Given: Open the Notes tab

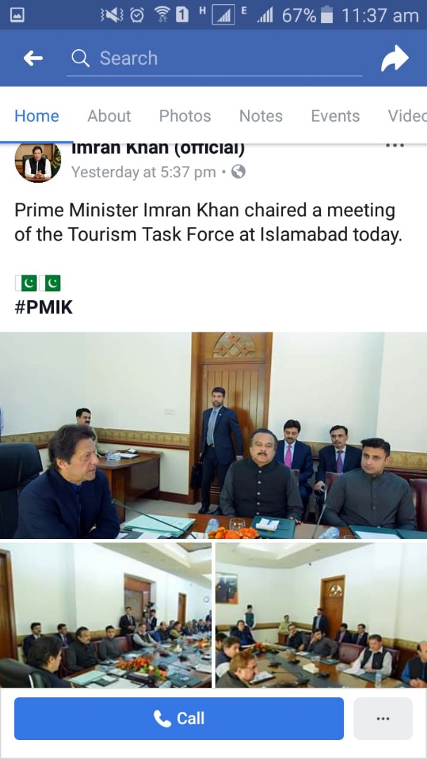Looking at the screenshot, I should pos(261,116).
